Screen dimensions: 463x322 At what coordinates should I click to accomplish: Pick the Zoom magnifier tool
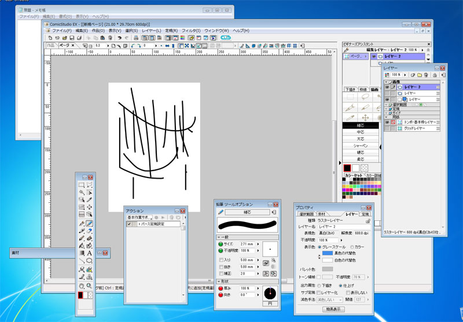click(x=90, y=286)
